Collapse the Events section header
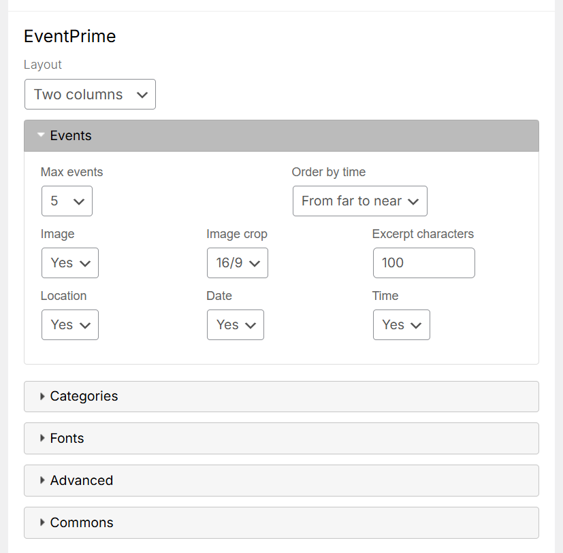563x553 pixels. point(281,135)
